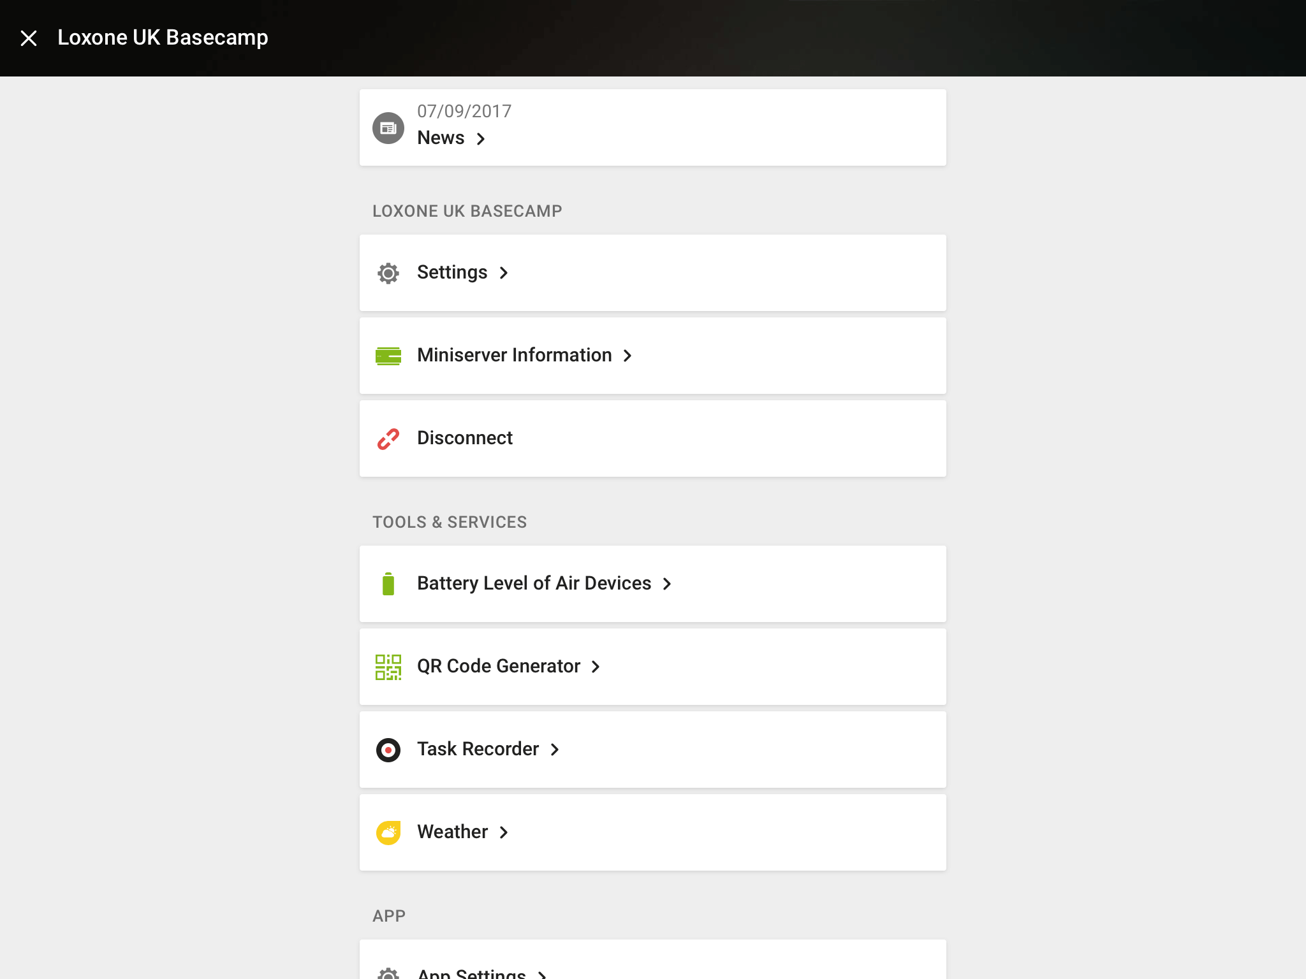This screenshot has width=1306, height=979.
Task: Open the Task Recorder
Action: (x=652, y=750)
